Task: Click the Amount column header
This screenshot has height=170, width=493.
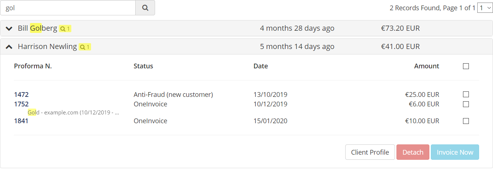Action: tap(426, 66)
